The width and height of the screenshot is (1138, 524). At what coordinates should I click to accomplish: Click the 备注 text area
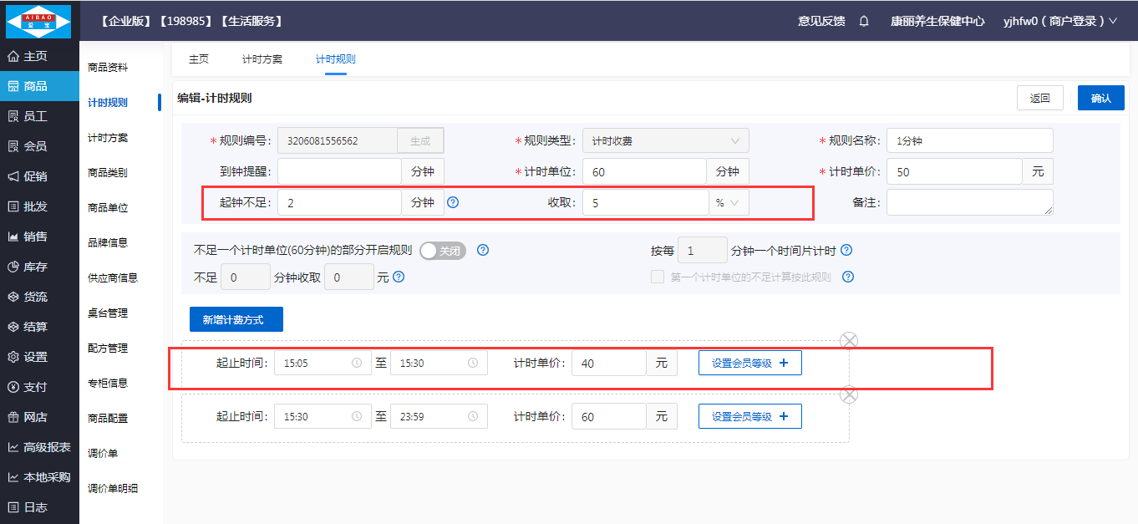tap(970, 202)
